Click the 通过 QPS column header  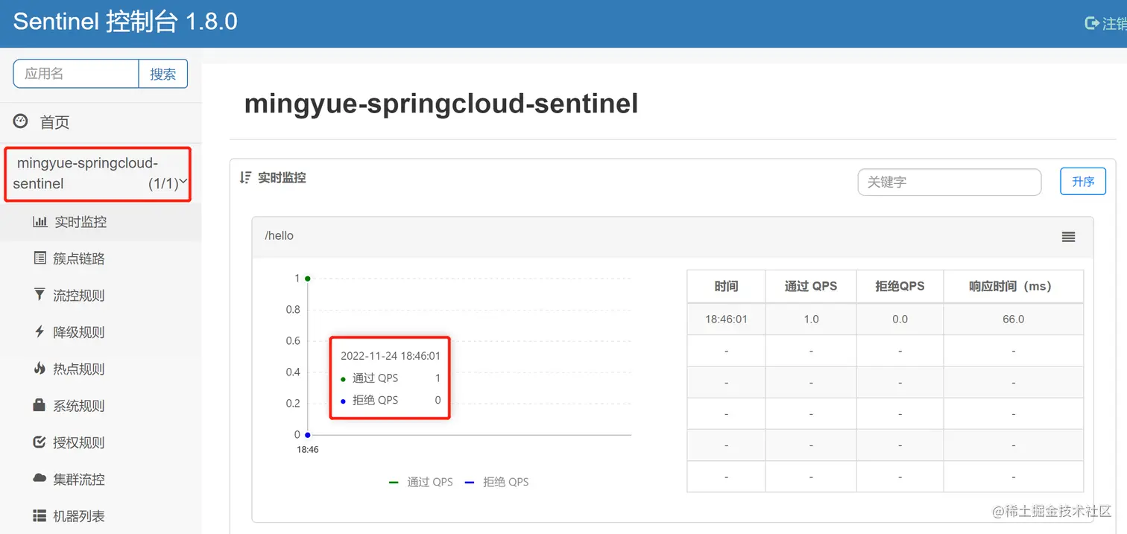click(x=811, y=286)
